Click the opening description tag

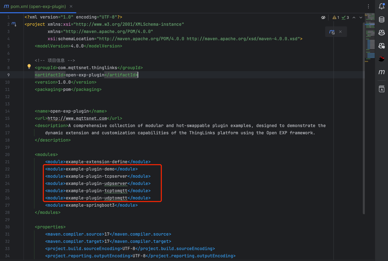point(52,126)
